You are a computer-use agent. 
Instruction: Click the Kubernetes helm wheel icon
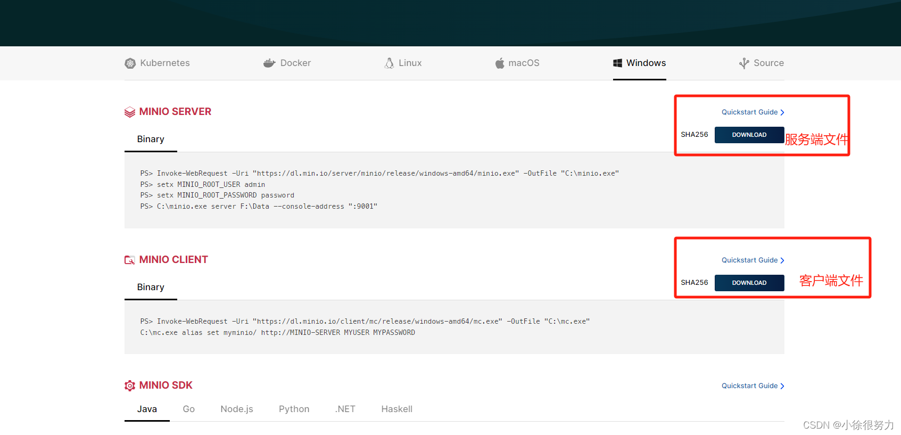click(130, 63)
